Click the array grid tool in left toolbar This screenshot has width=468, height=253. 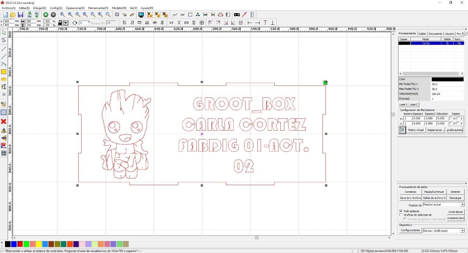(4, 153)
